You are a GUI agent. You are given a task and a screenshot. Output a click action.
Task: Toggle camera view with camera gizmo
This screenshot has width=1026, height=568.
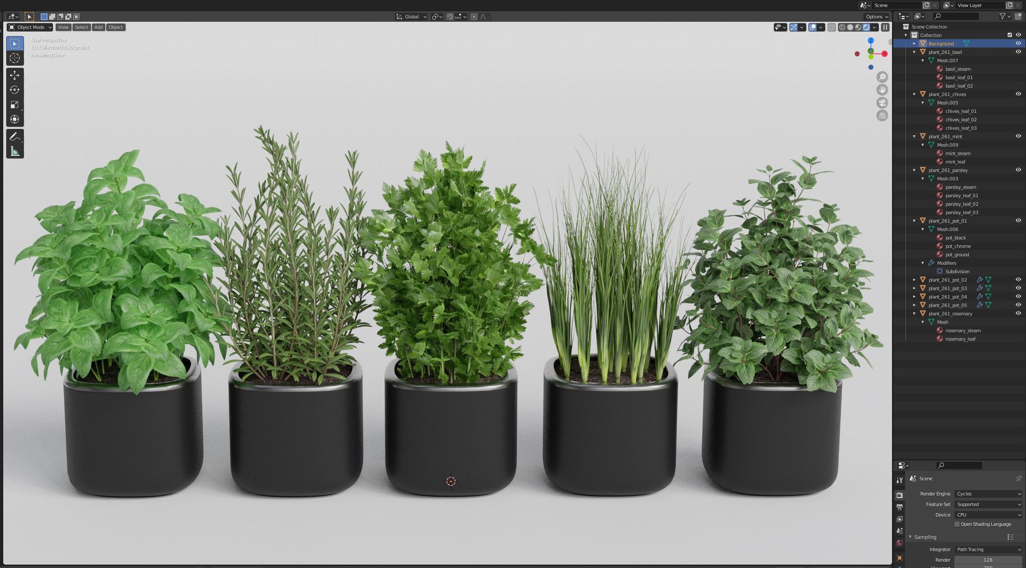(x=882, y=102)
